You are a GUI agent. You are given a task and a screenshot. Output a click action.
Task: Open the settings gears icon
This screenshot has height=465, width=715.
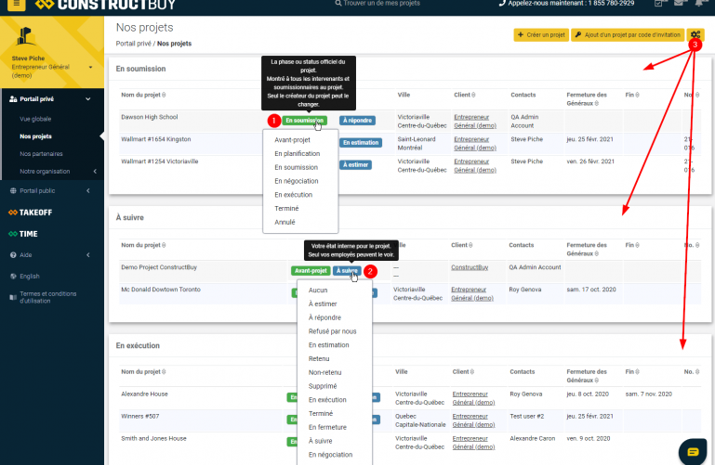pos(695,34)
